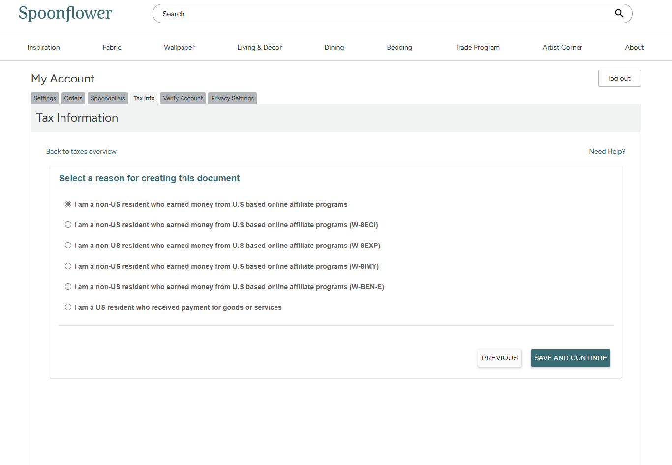Choose the US resident payment option
This screenshot has width=672, height=465.
68,307
